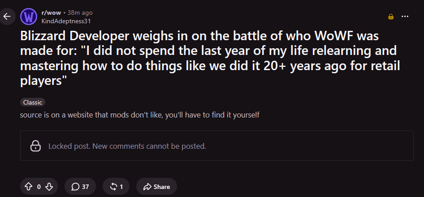Click the crosspost arrows icon

point(113,186)
